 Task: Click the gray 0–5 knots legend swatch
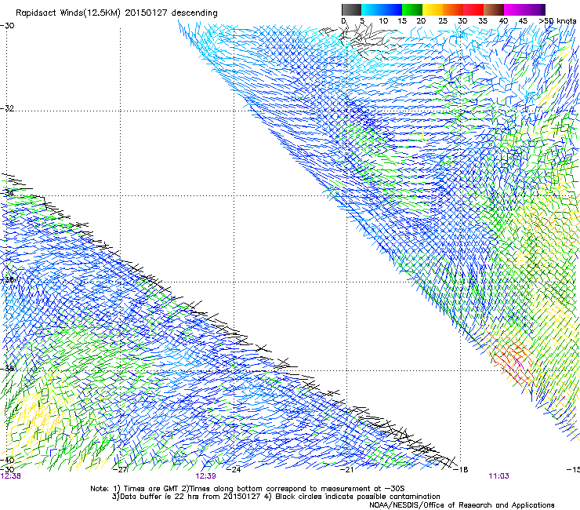(351, 9)
